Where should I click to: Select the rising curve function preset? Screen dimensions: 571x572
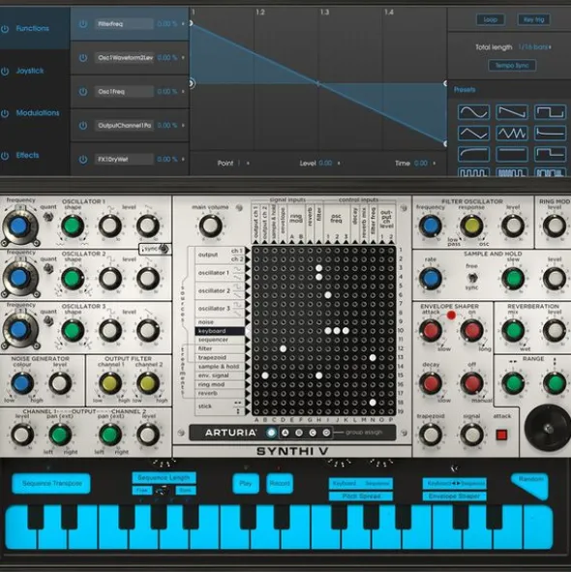(473, 154)
